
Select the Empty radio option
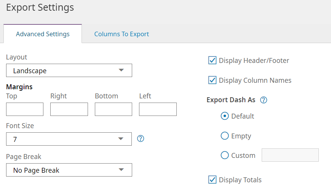tap(225, 136)
